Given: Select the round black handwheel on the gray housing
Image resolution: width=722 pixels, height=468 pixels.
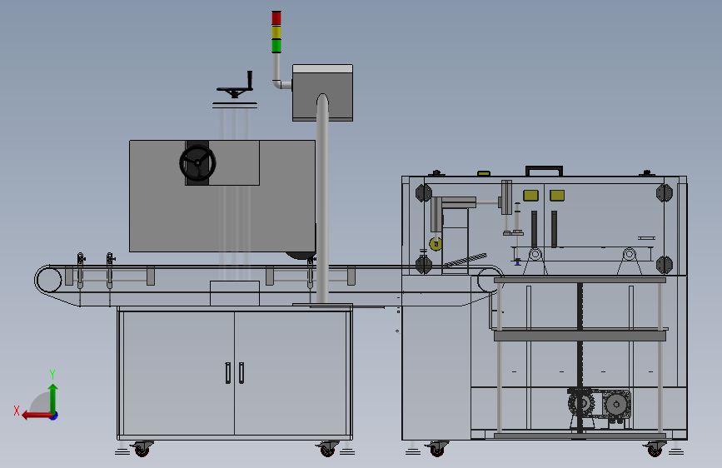Looking at the screenshot, I should click(197, 163).
